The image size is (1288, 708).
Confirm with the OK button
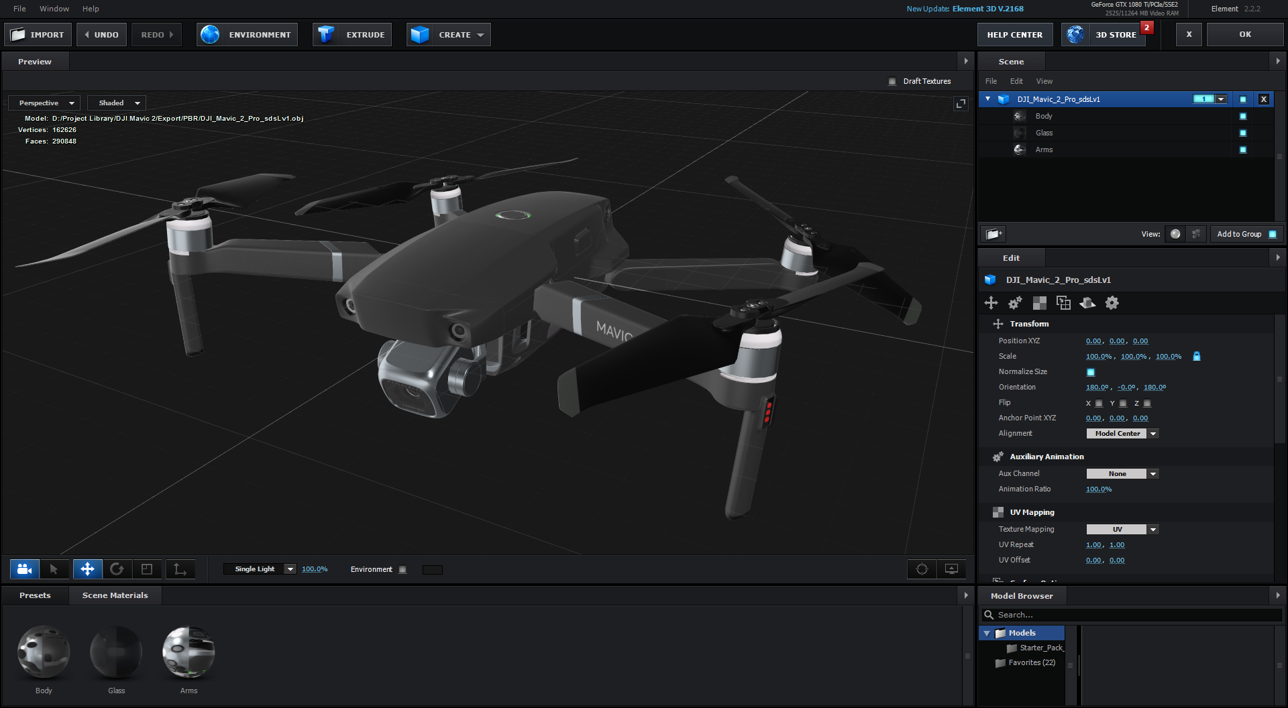pos(1245,34)
